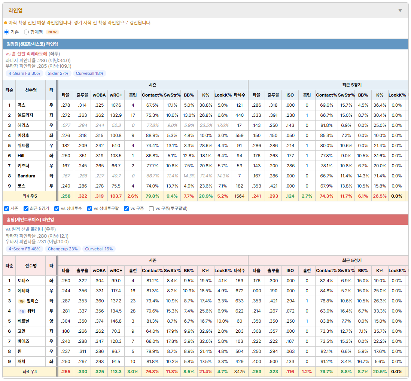Select player 콕스 in batting order
Viewport: 411px width, 381px height.
tap(21, 105)
